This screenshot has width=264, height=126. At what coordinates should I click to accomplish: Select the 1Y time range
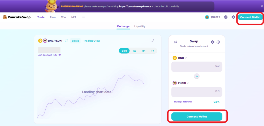[153, 51]
